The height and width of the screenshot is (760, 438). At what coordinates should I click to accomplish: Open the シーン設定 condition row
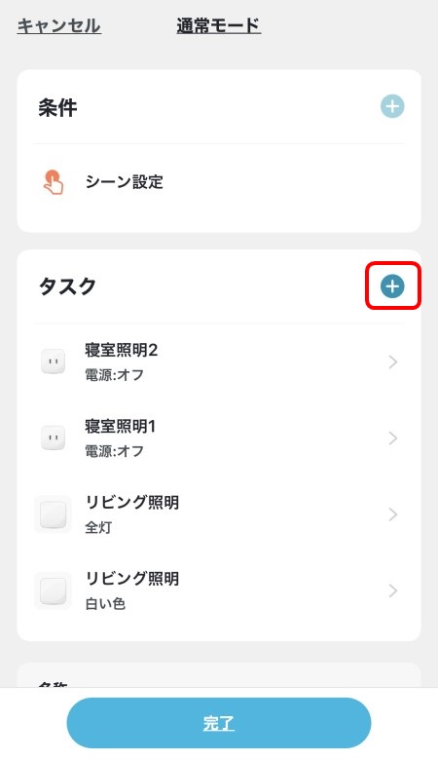[219, 182]
